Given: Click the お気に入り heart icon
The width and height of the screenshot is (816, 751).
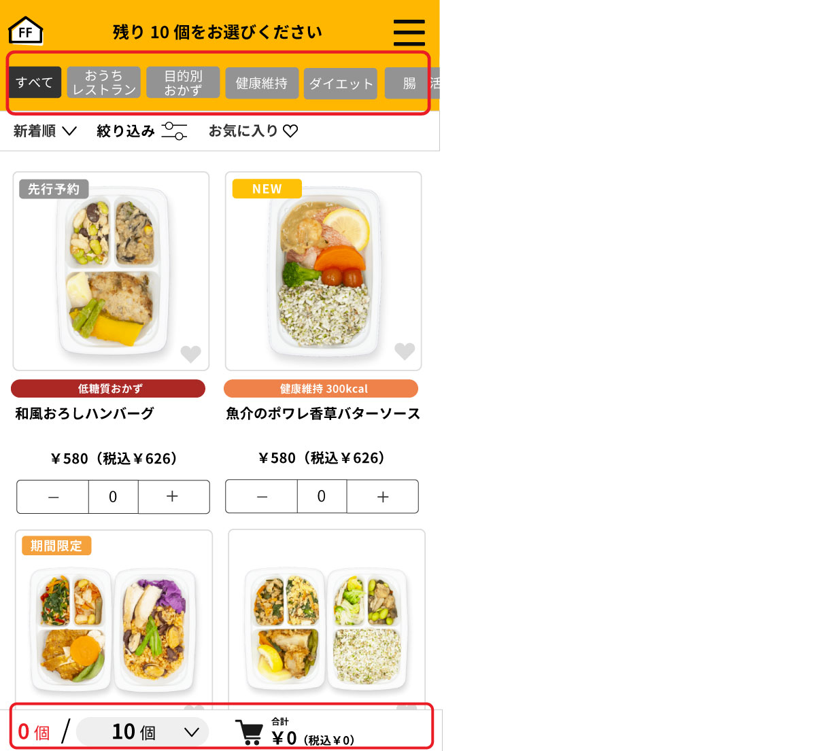Looking at the screenshot, I should (x=290, y=131).
